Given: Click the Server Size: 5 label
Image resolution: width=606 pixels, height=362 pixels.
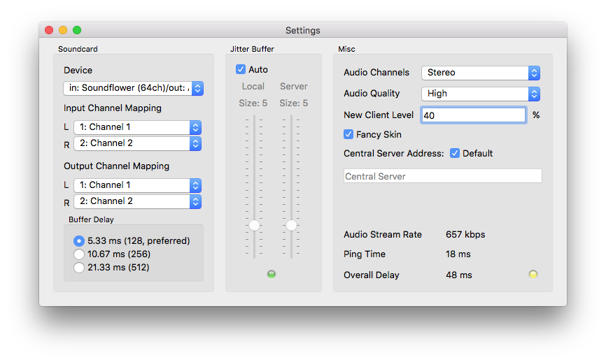Looking at the screenshot, I should tap(294, 103).
